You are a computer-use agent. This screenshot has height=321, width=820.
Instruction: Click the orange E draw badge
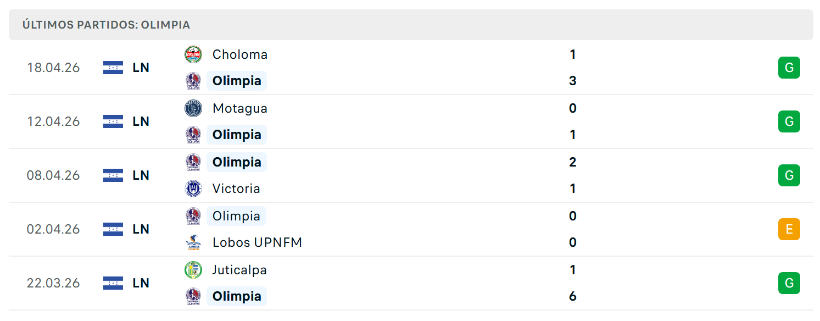coord(789,229)
